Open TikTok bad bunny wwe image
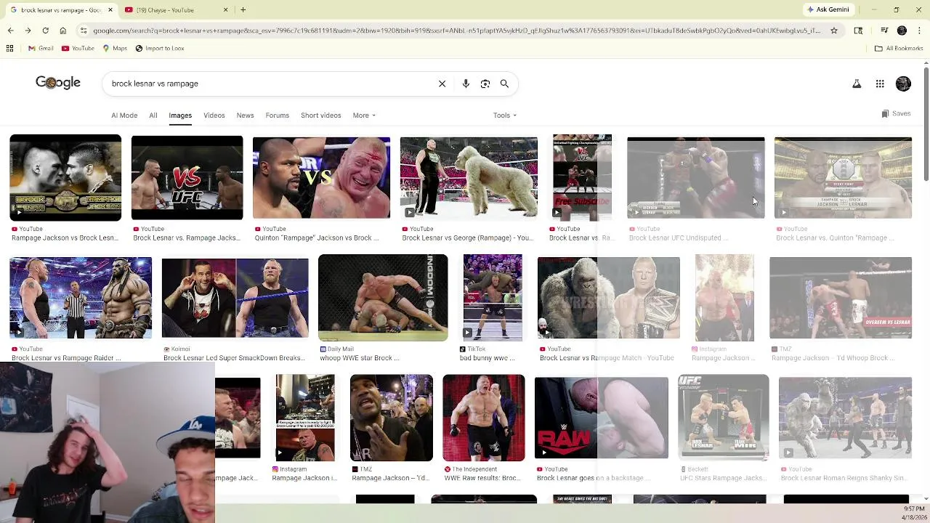This screenshot has height=523, width=930. [x=493, y=298]
